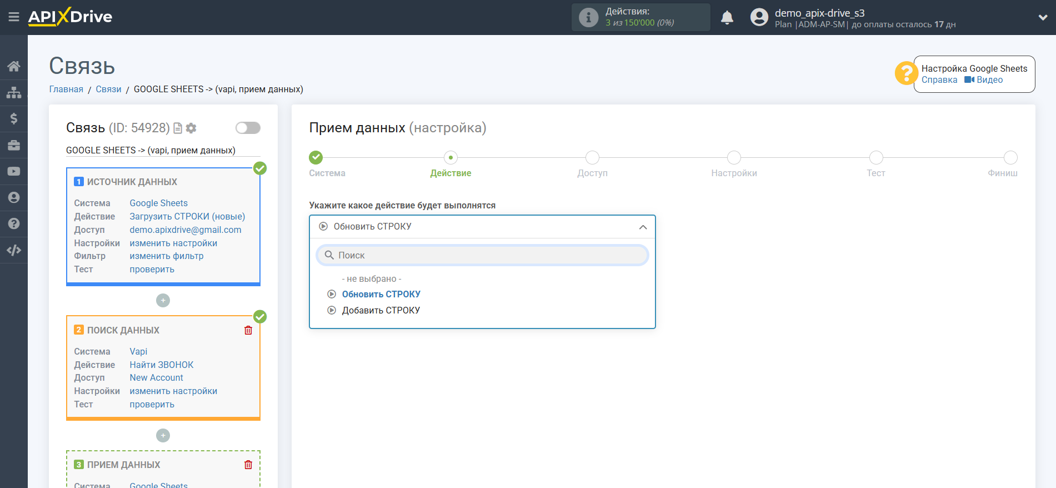The image size is (1056, 488).
Task: Click the yellow help question mark icon
Action: (906, 73)
